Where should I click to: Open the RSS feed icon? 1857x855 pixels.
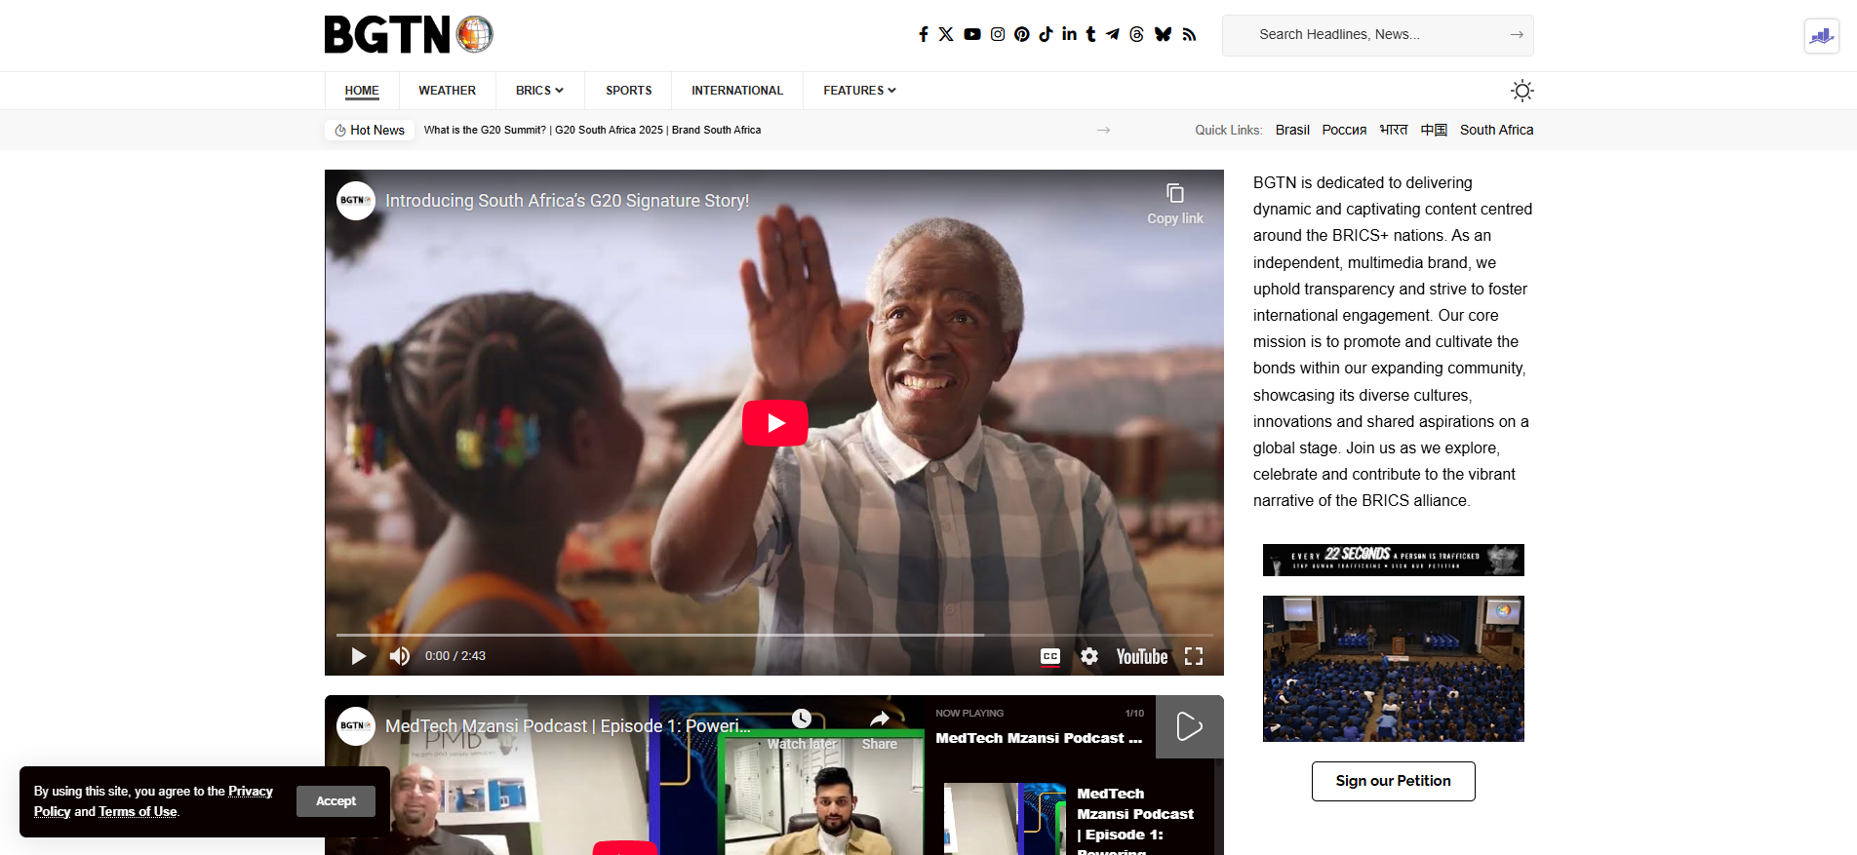(1189, 34)
